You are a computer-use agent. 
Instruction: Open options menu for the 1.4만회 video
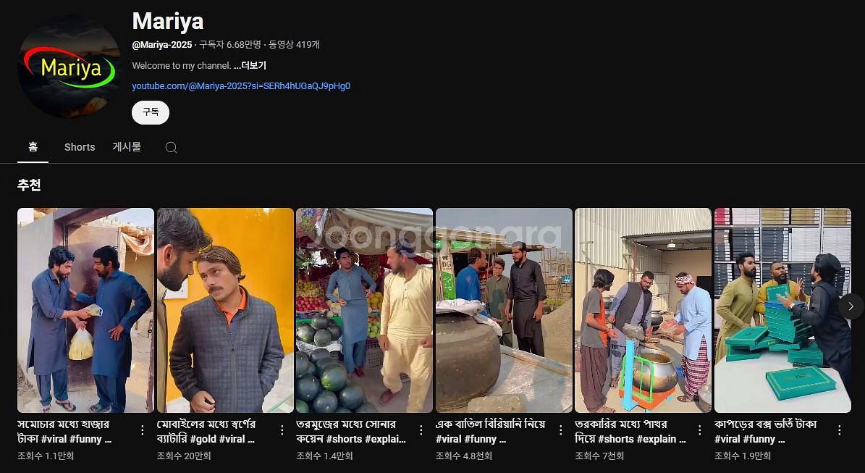tap(421, 430)
